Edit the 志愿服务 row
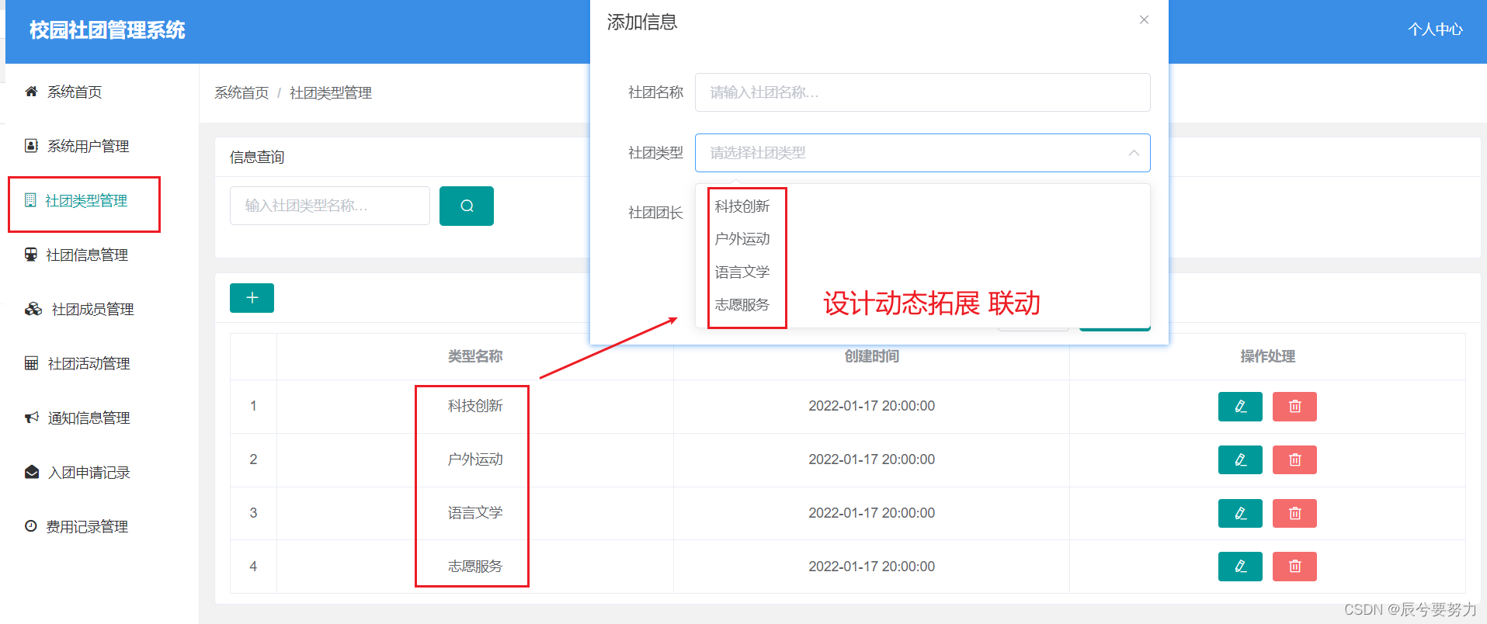1487x624 pixels. click(x=1240, y=567)
